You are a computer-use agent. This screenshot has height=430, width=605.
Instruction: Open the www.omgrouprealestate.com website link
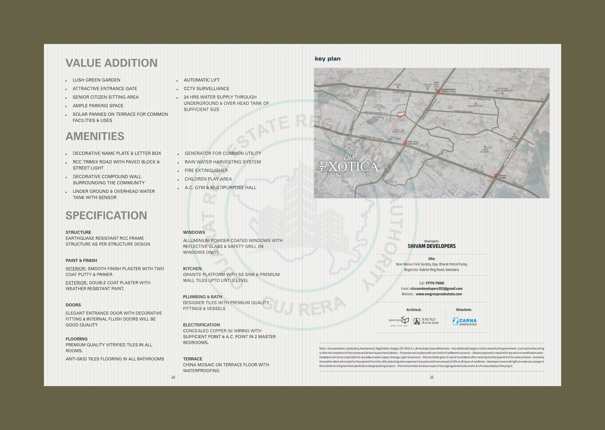coord(439,294)
